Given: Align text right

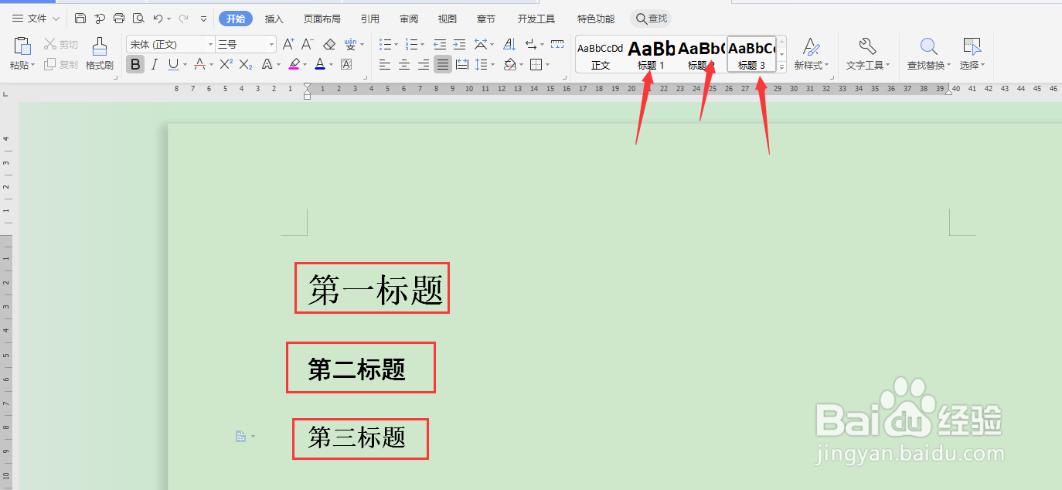Looking at the screenshot, I should (423, 65).
